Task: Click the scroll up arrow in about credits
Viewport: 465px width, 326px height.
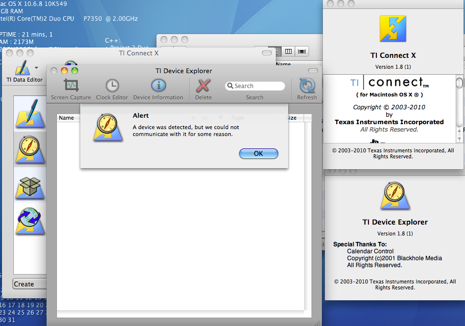Action: click(460, 131)
